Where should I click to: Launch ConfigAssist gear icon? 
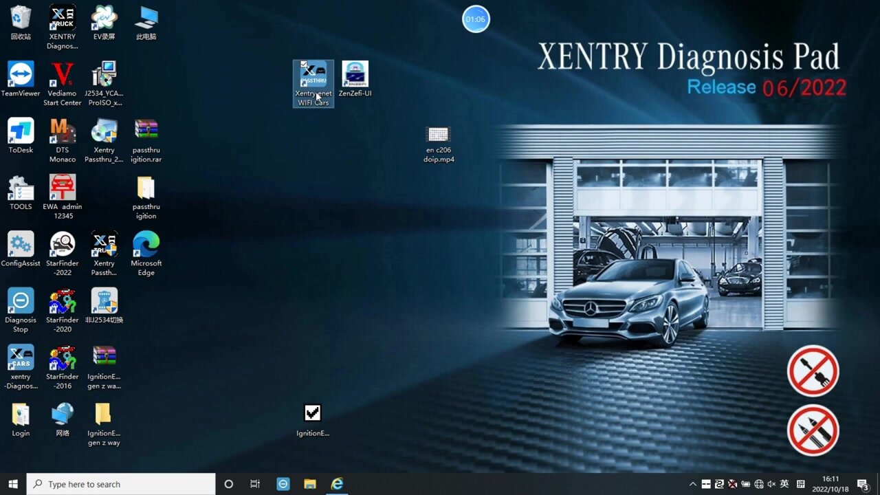click(x=21, y=249)
